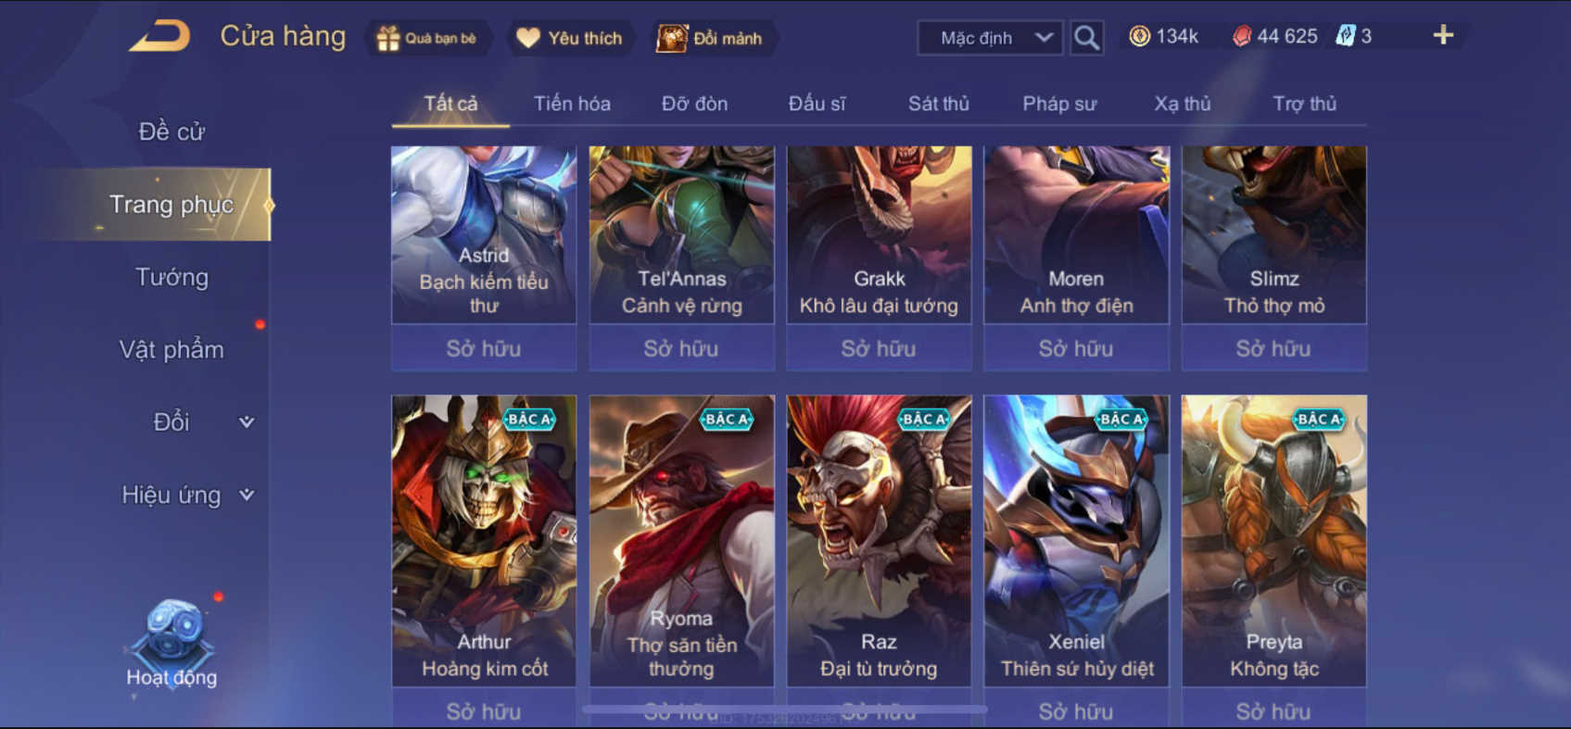The height and width of the screenshot is (729, 1571).
Task: Click the magnifier search icon
Action: tap(1086, 38)
